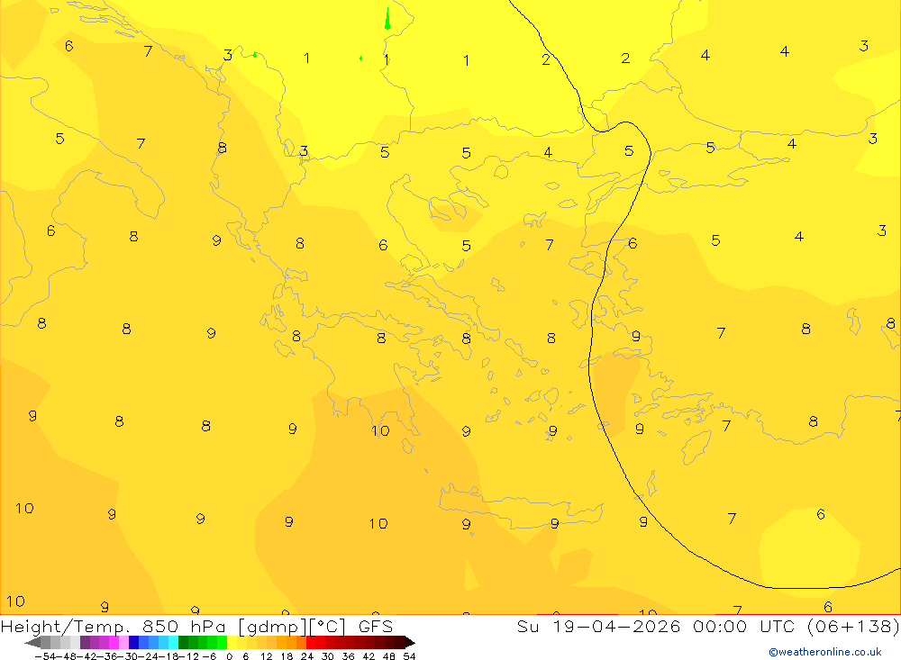Click the dark right arrow of the color scale

(x=410, y=642)
